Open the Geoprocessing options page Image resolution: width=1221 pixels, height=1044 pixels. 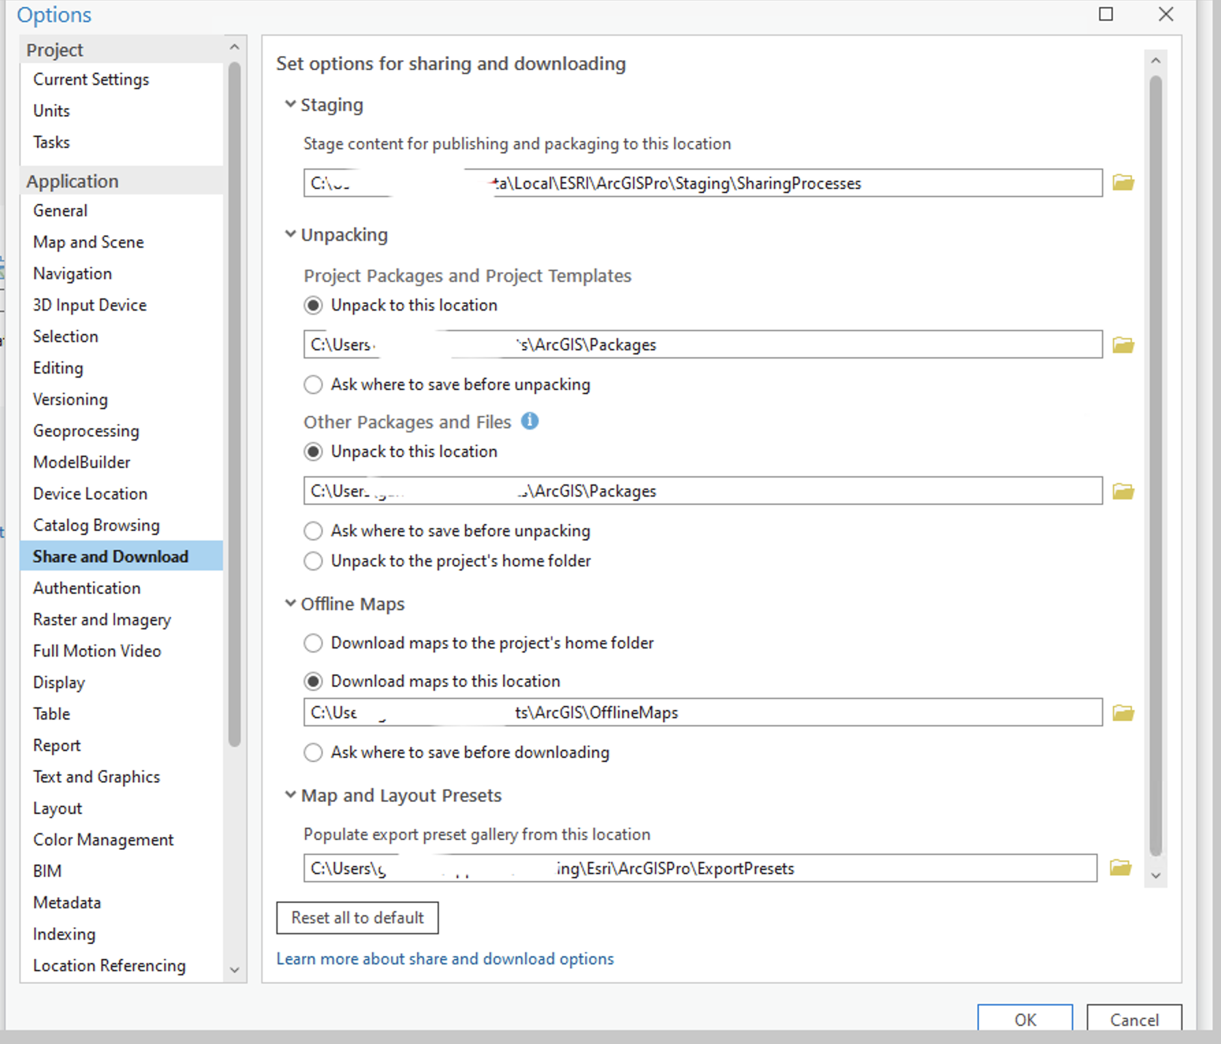(86, 431)
